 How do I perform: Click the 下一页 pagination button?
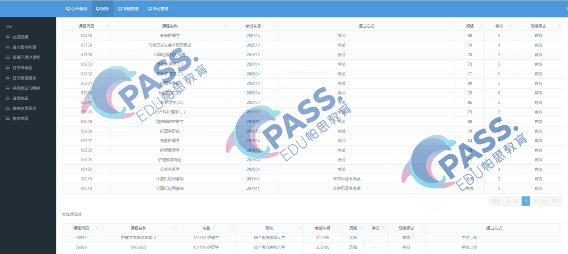(x=539, y=201)
